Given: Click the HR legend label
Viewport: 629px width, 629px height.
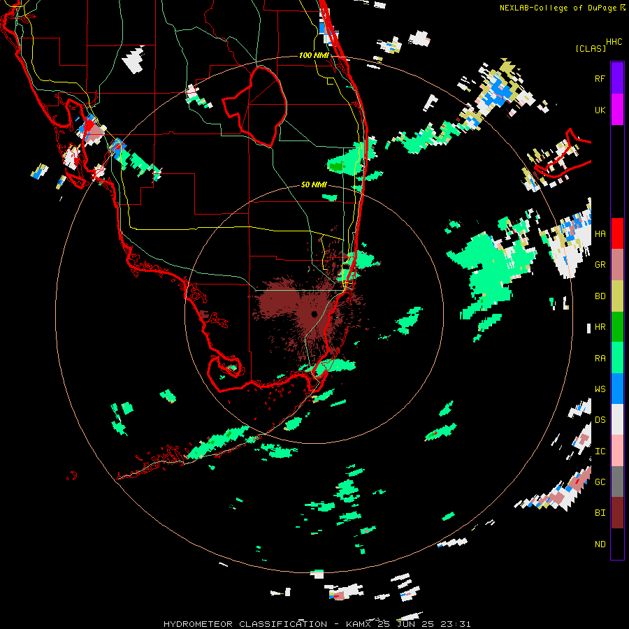Looking at the screenshot, I should tap(600, 327).
